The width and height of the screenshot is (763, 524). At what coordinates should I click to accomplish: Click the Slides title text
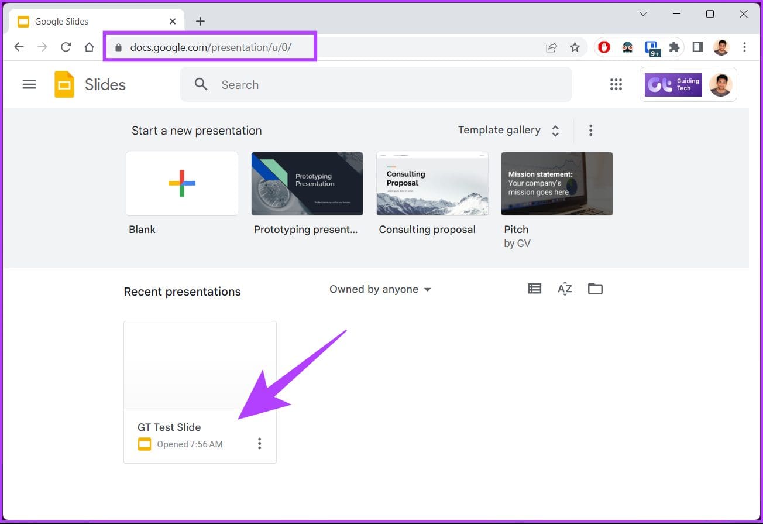tap(105, 84)
